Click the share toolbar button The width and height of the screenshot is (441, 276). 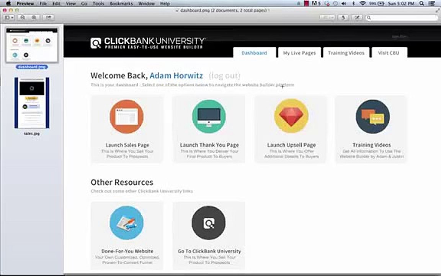click(x=48, y=18)
